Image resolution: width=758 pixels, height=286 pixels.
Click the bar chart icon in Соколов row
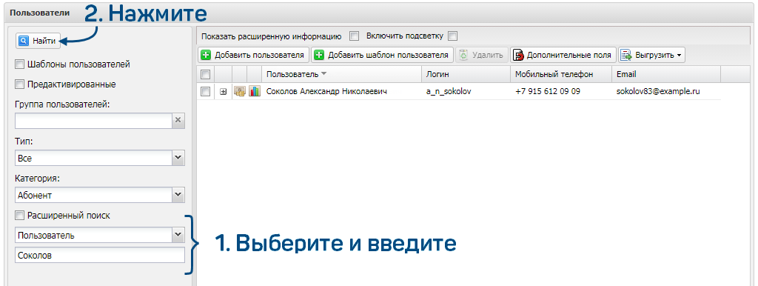pyautogui.click(x=255, y=91)
